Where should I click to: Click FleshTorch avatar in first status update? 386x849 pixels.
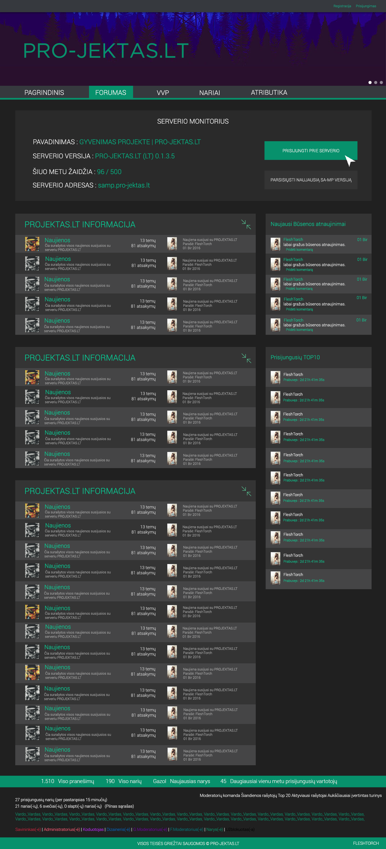[276, 244]
